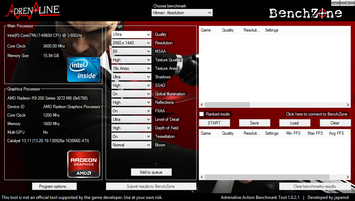Viewport: 355px width, 201px height.
Task: Open the Bloom dropdown set to Normal
Action: click(x=131, y=145)
